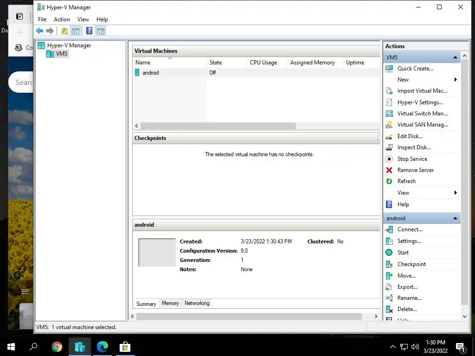The image size is (475, 356).
Task: Sort by CPU Usage column header
Action: pyautogui.click(x=267, y=63)
